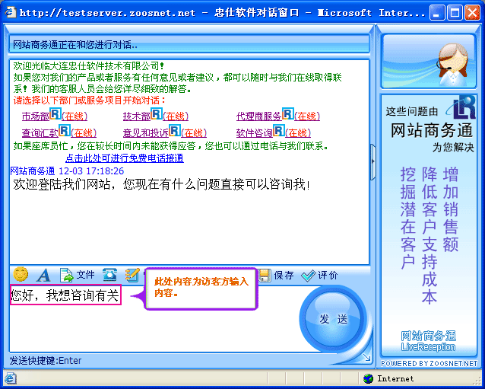
Task: Click R icon next to 代理商服务
Action: point(288,113)
